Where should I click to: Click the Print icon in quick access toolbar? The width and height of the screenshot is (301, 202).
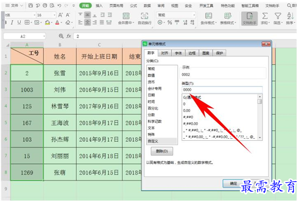[x=44, y=5]
